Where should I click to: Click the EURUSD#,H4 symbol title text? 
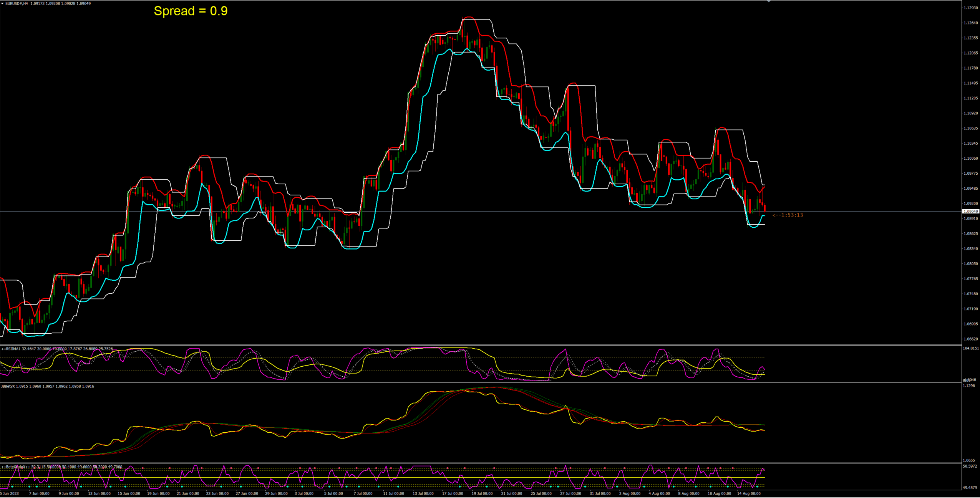click(x=17, y=3)
